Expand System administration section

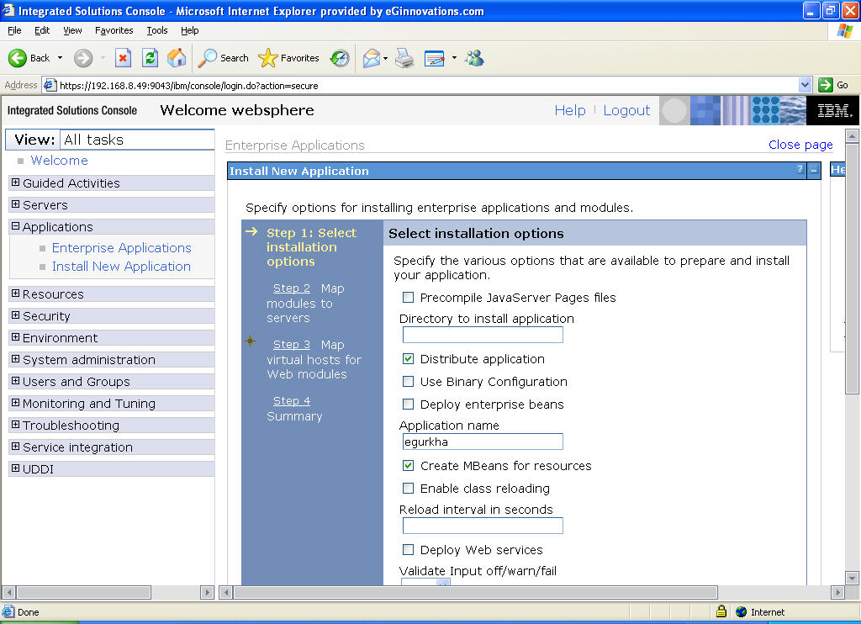15,359
